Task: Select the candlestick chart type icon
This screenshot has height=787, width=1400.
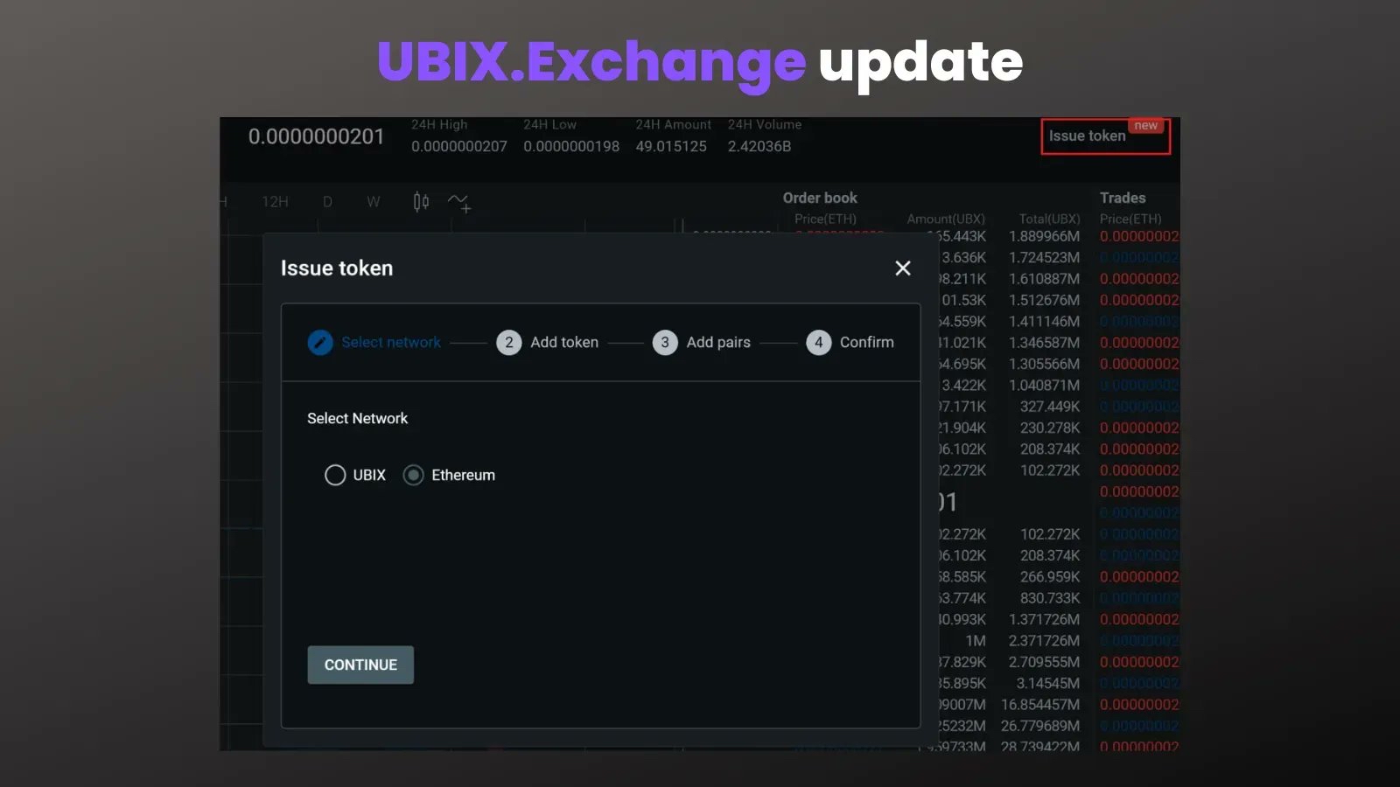Action: coord(420,202)
